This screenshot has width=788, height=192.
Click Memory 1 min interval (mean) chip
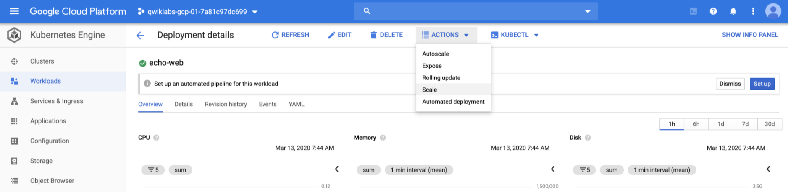tap(419, 170)
